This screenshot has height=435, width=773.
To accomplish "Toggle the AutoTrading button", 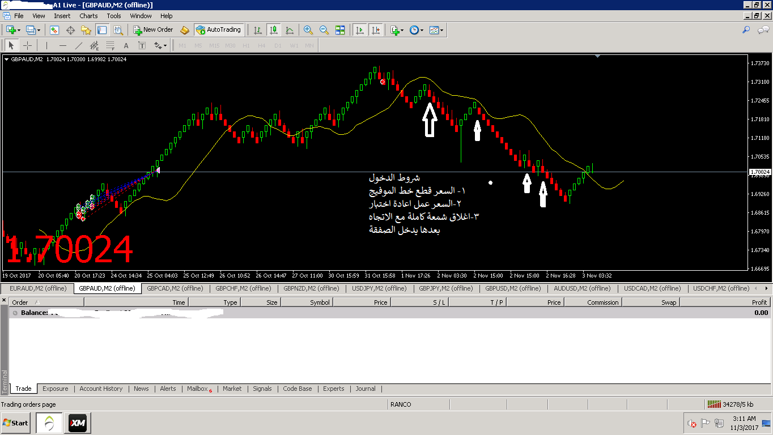I will tap(218, 29).
